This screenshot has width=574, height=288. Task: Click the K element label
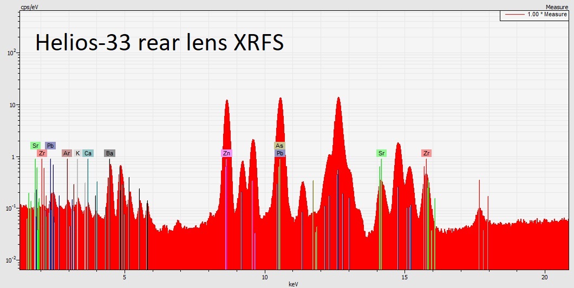click(77, 153)
